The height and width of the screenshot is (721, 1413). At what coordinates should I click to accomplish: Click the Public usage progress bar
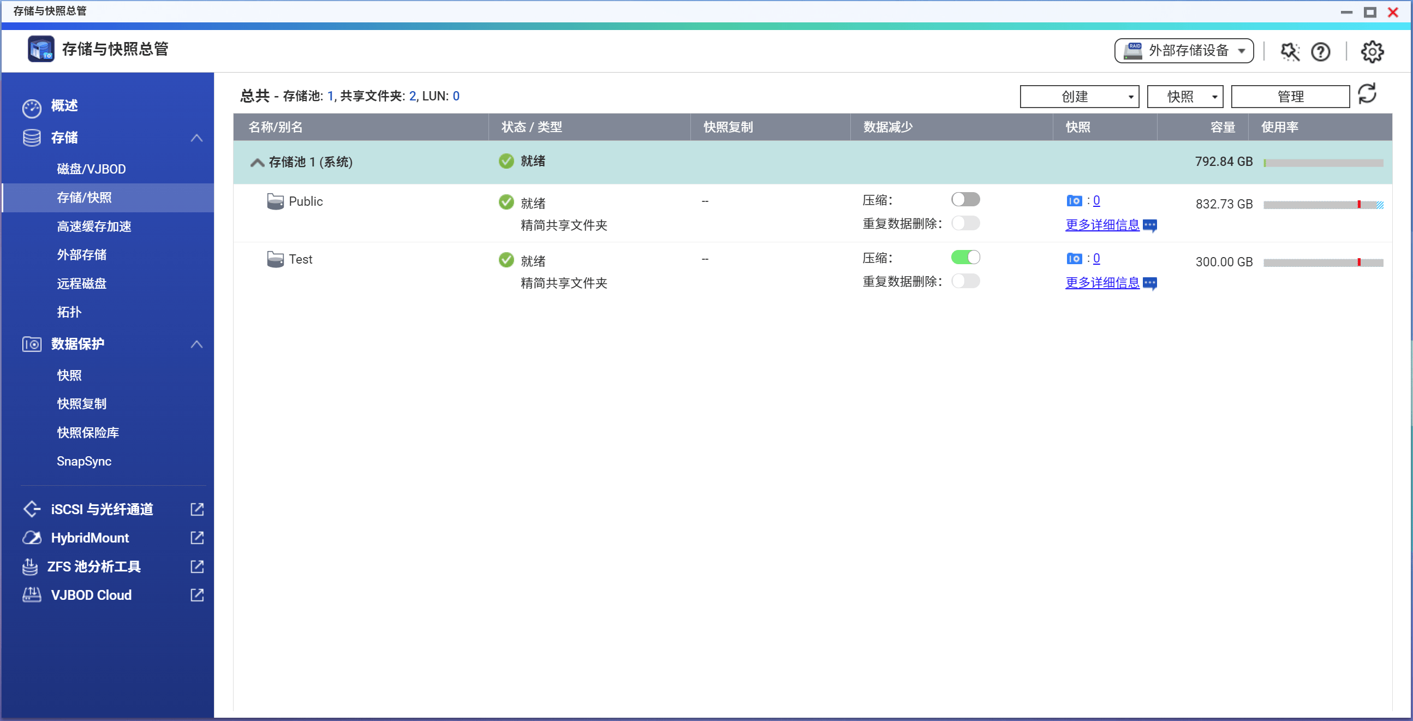1323,205
